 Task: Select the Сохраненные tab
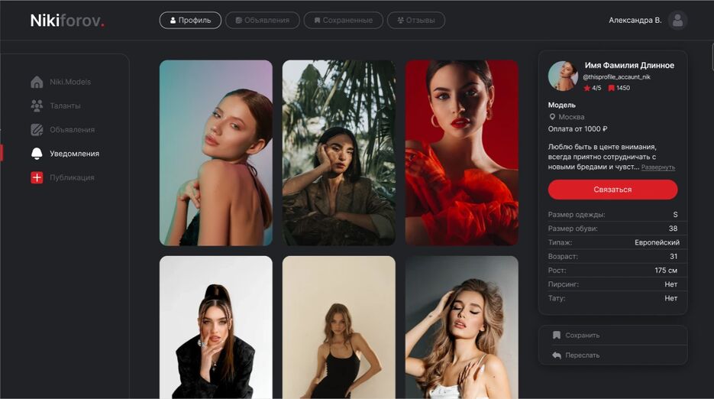point(343,21)
